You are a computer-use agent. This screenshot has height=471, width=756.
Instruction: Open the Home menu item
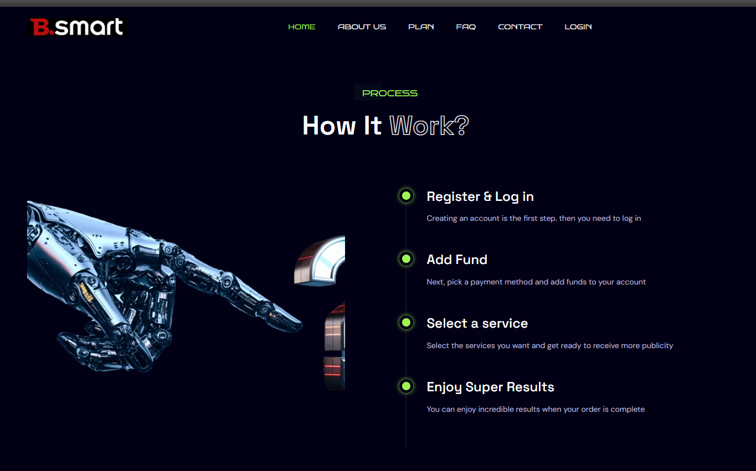point(302,27)
